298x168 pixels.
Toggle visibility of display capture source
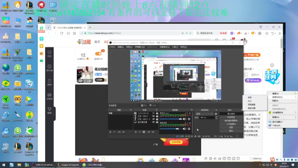click(x=153, y=122)
